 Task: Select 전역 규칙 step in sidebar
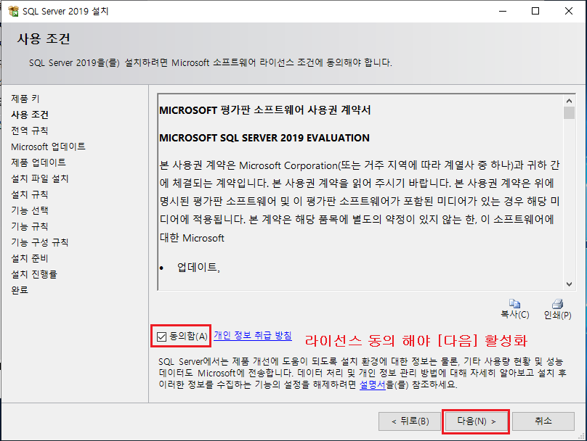coord(30,131)
